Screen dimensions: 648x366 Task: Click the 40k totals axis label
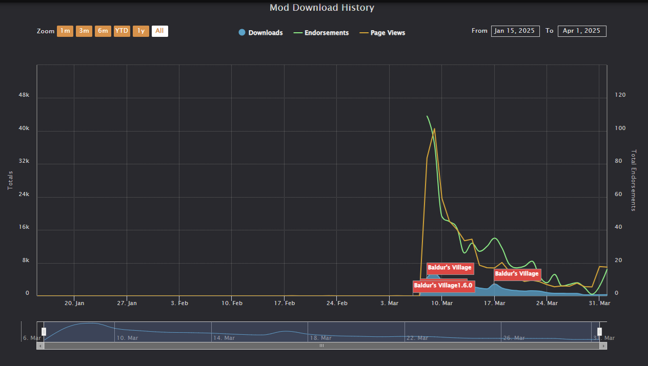pyautogui.click(x=25, y=128)
